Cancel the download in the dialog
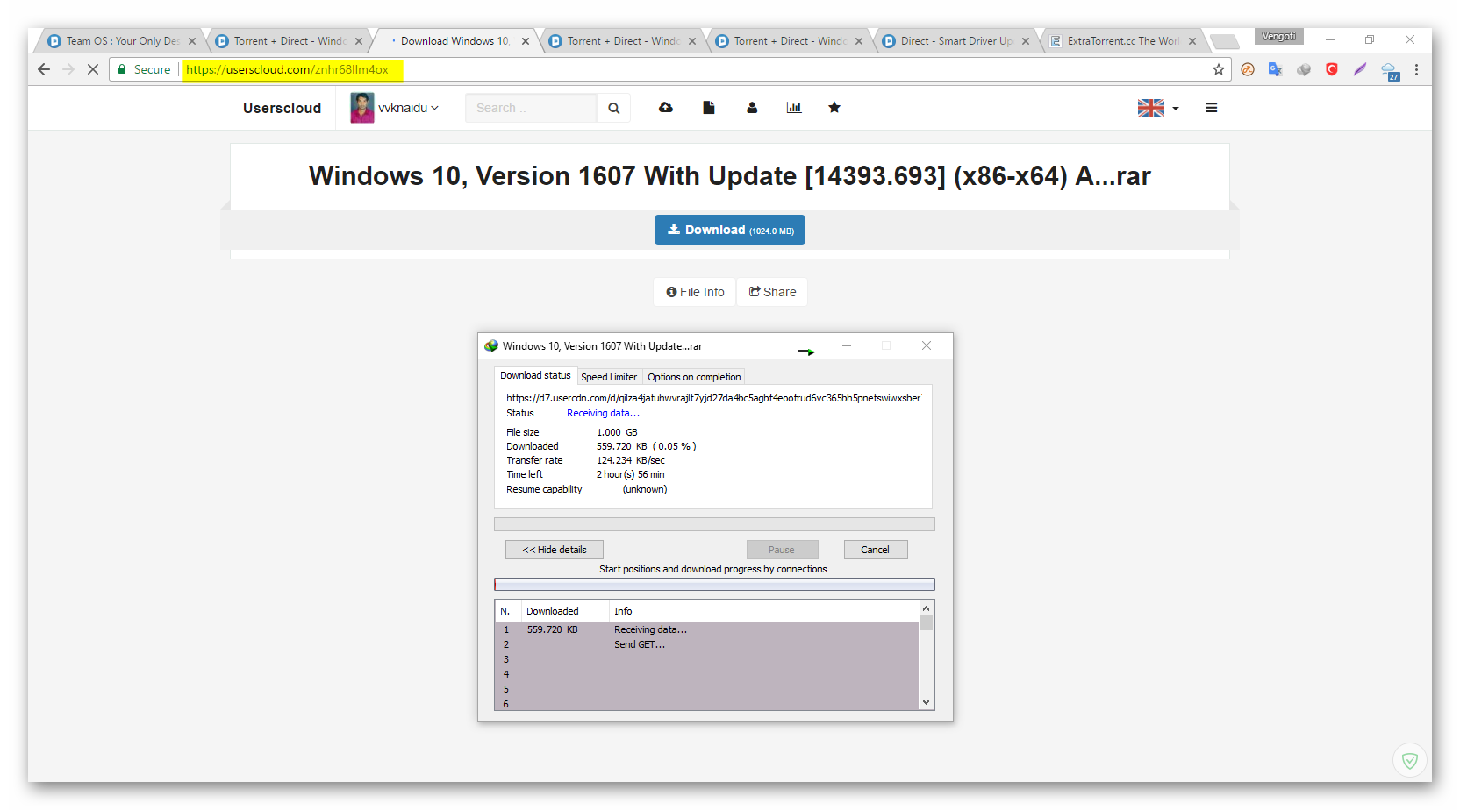 (x=875, y=550)
